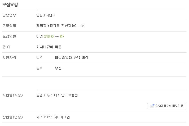This screenshot has width=189, height=126.
Task: Open the 기타제조업 industry subcategory
Action: [x=62, y=117]
